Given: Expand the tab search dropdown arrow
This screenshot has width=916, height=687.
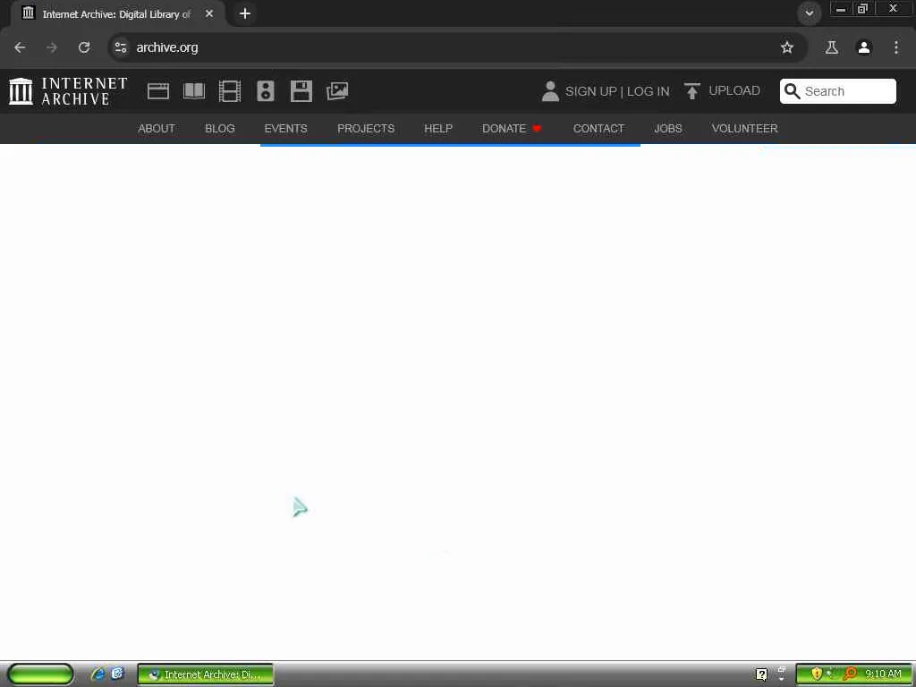Looking at the screenshot, I should tap(809, 13).
